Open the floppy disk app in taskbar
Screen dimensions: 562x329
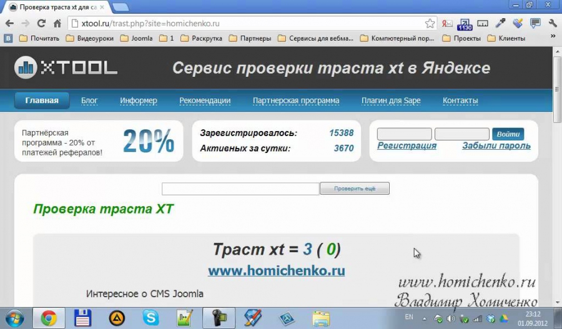pyautogui.click(x=82, y=318)
